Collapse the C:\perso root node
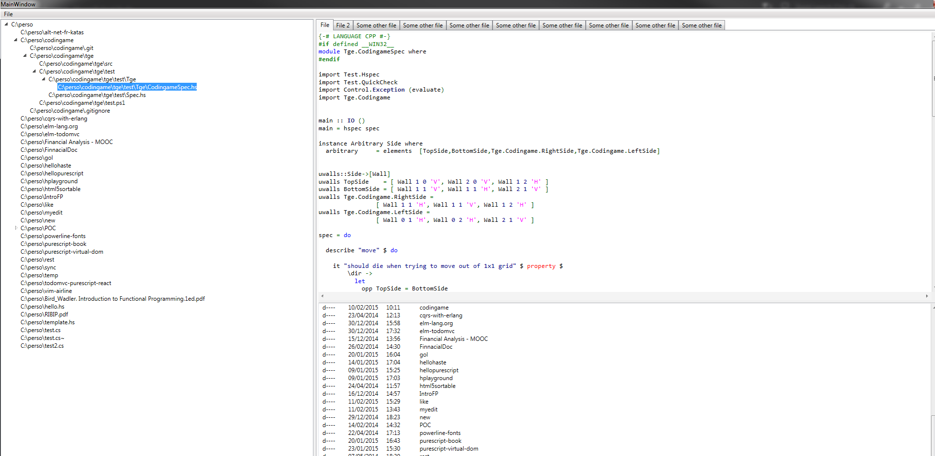 click(6, 24)
